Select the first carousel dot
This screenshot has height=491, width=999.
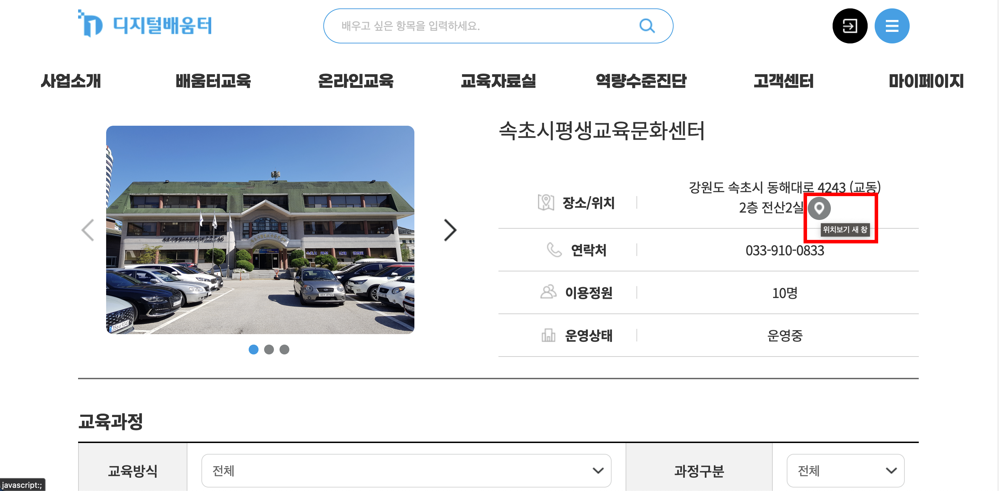tap(253, 350)
